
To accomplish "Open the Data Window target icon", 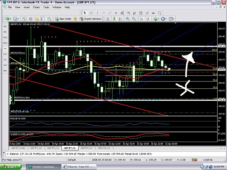I will pyautogui.click(x=31, y=19).
